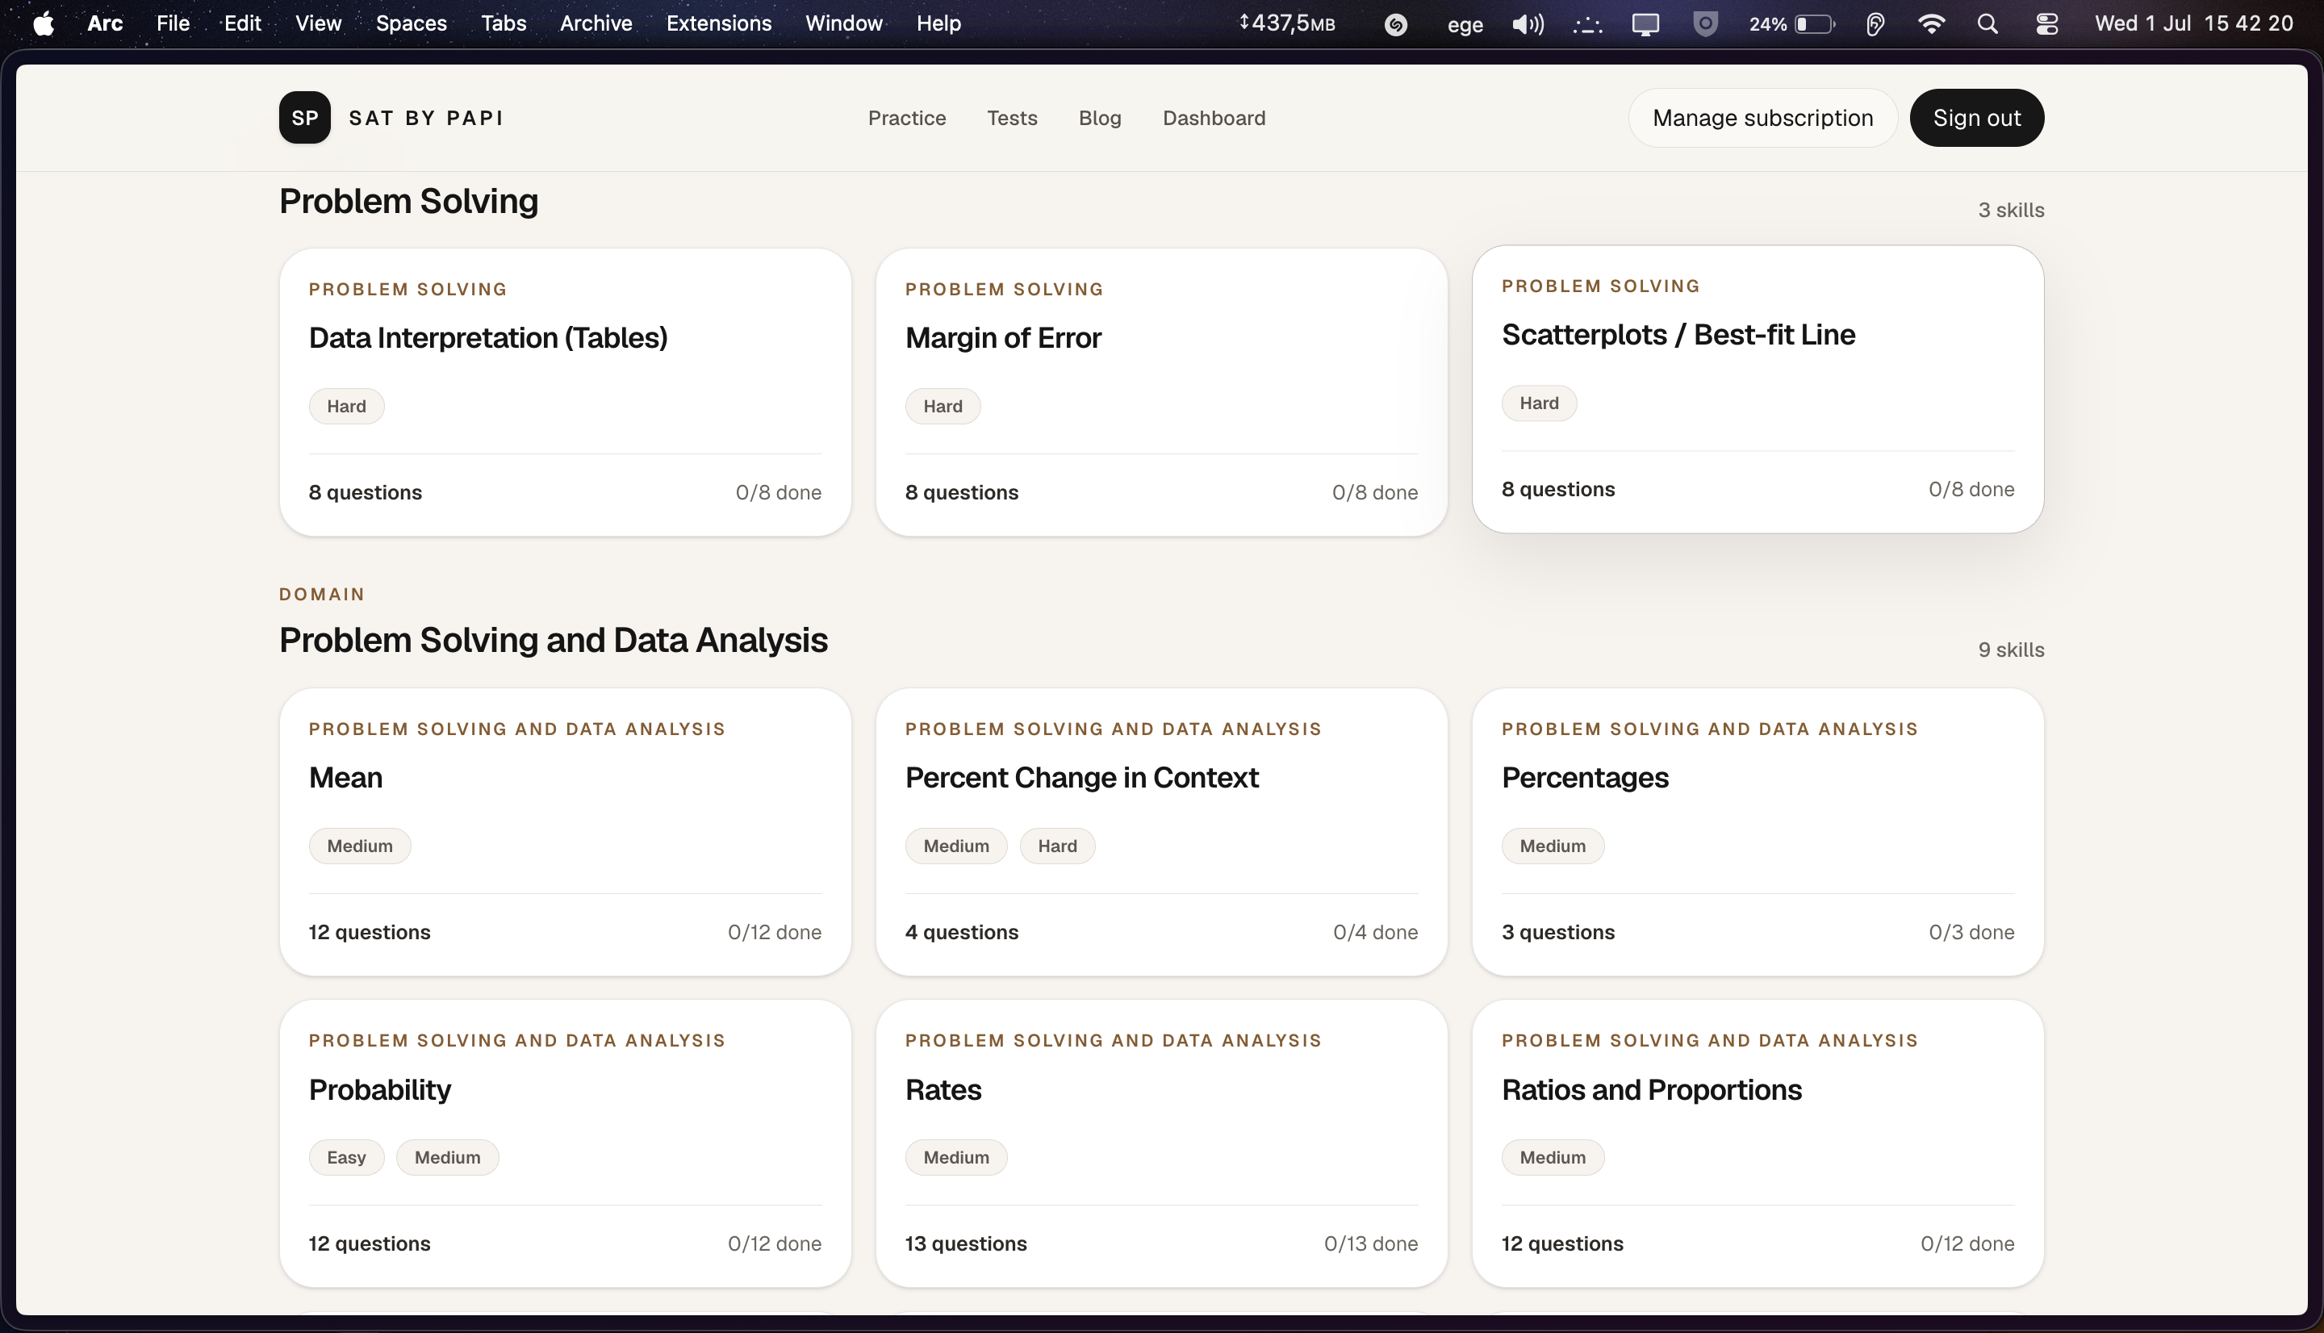Click Manage subscription button
The height and width of the screenshot is (1333, 2324).
[1762, 118]
